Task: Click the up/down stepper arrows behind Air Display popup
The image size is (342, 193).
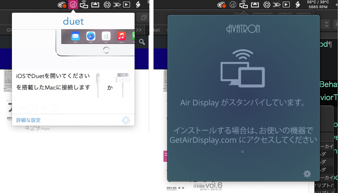Action: [326, 24]
